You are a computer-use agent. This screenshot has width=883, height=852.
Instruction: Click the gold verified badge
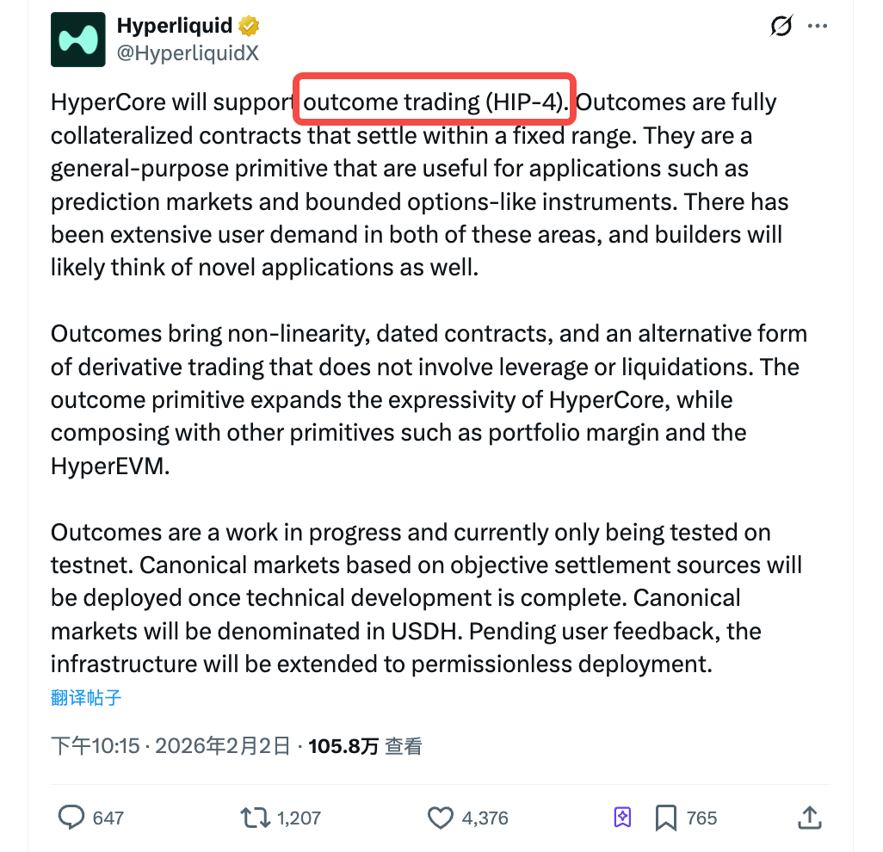point(249,26)
